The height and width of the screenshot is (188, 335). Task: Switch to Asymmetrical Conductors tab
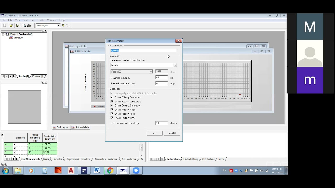(x=78, y=159)
